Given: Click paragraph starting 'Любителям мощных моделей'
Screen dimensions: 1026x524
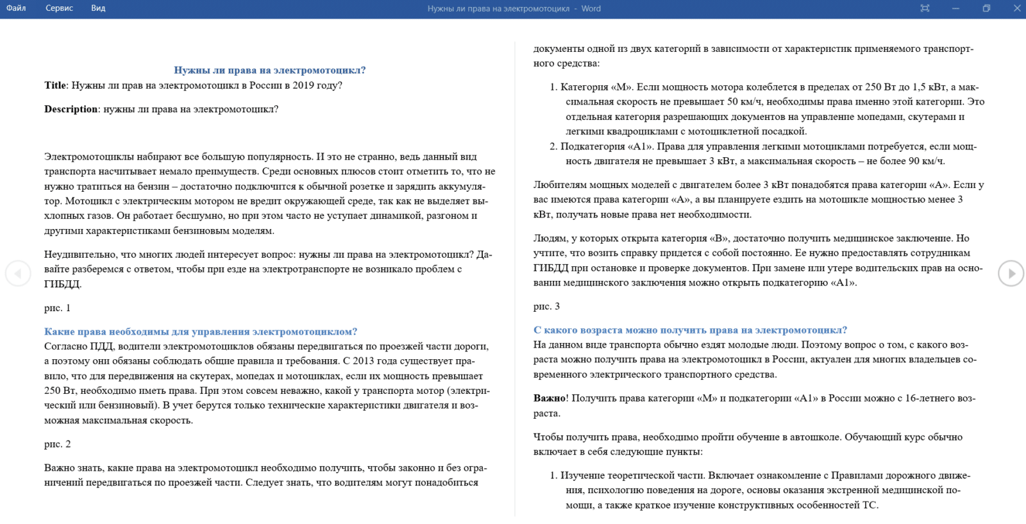Looking at the screenshot, I should (759, 199).
